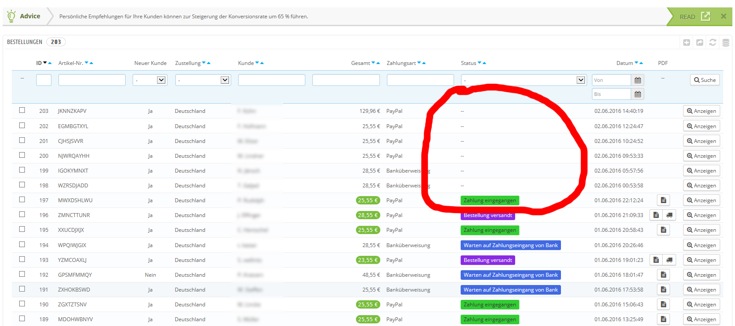
Task: Click the down sort arrow beside Gesamt
Action: 373,63
